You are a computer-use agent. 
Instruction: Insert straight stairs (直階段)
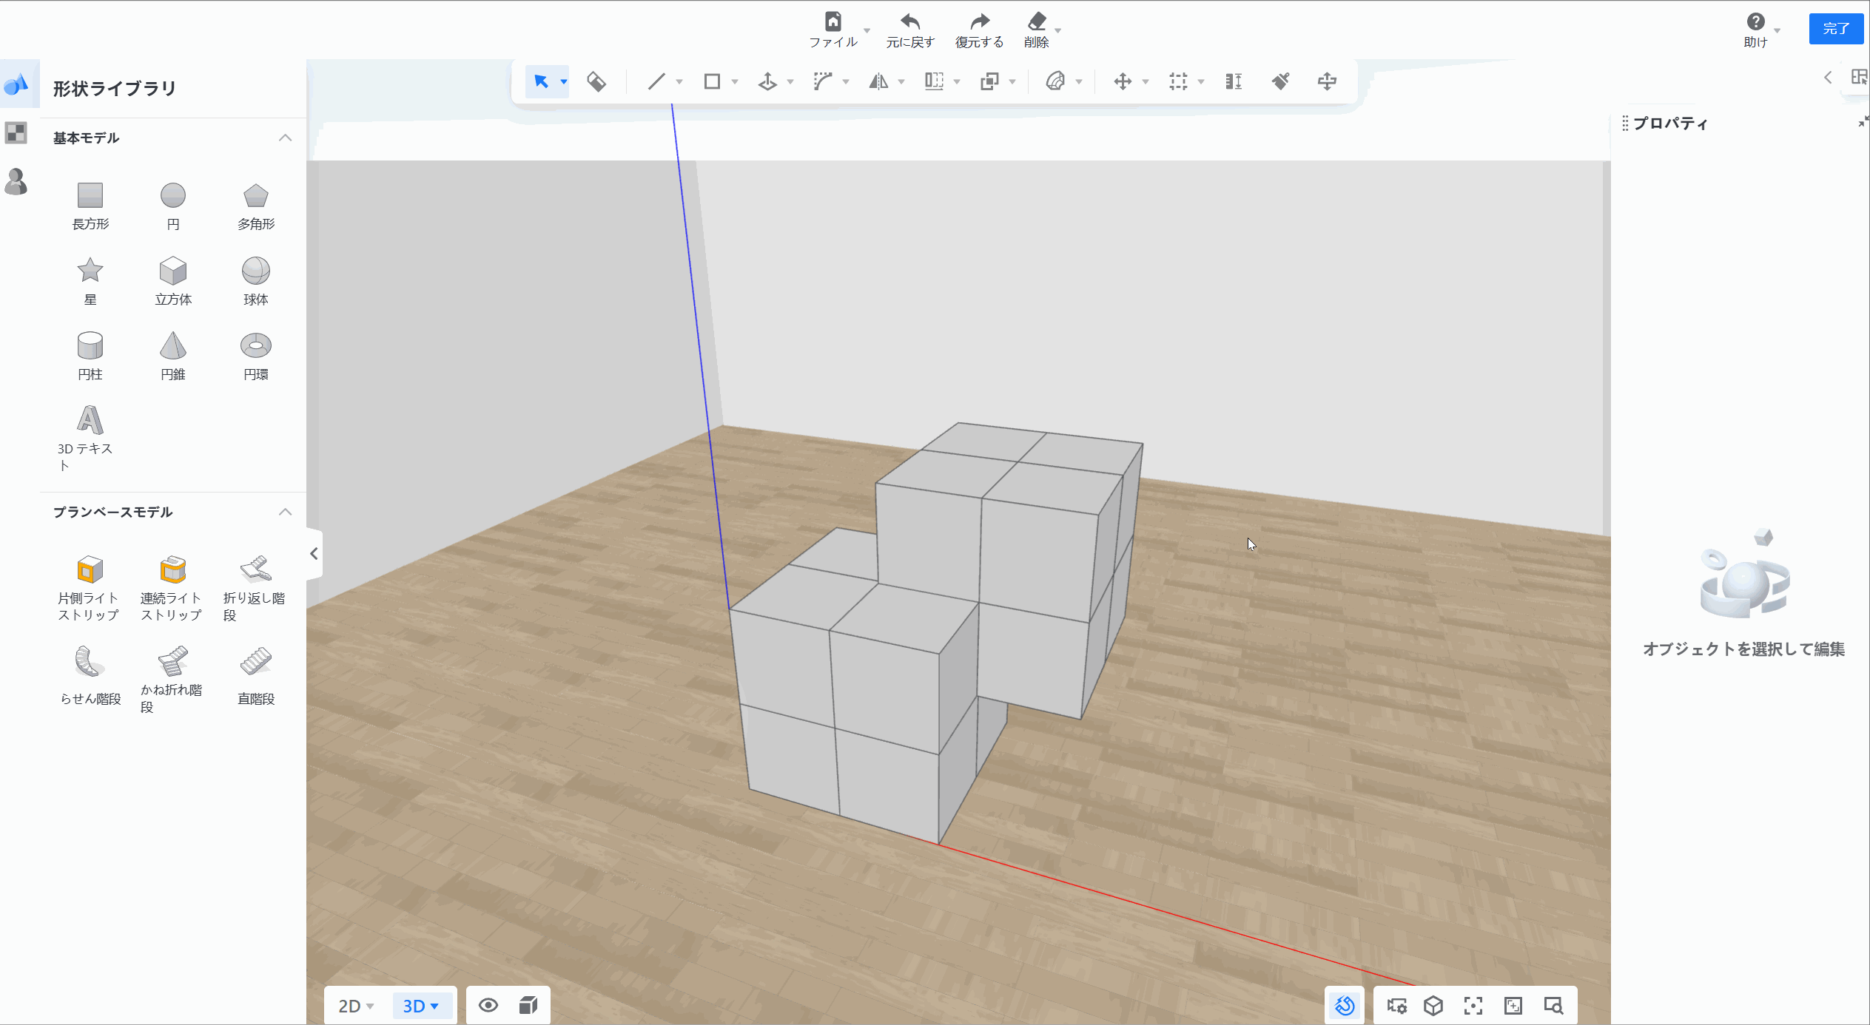[x=256, y=676]
